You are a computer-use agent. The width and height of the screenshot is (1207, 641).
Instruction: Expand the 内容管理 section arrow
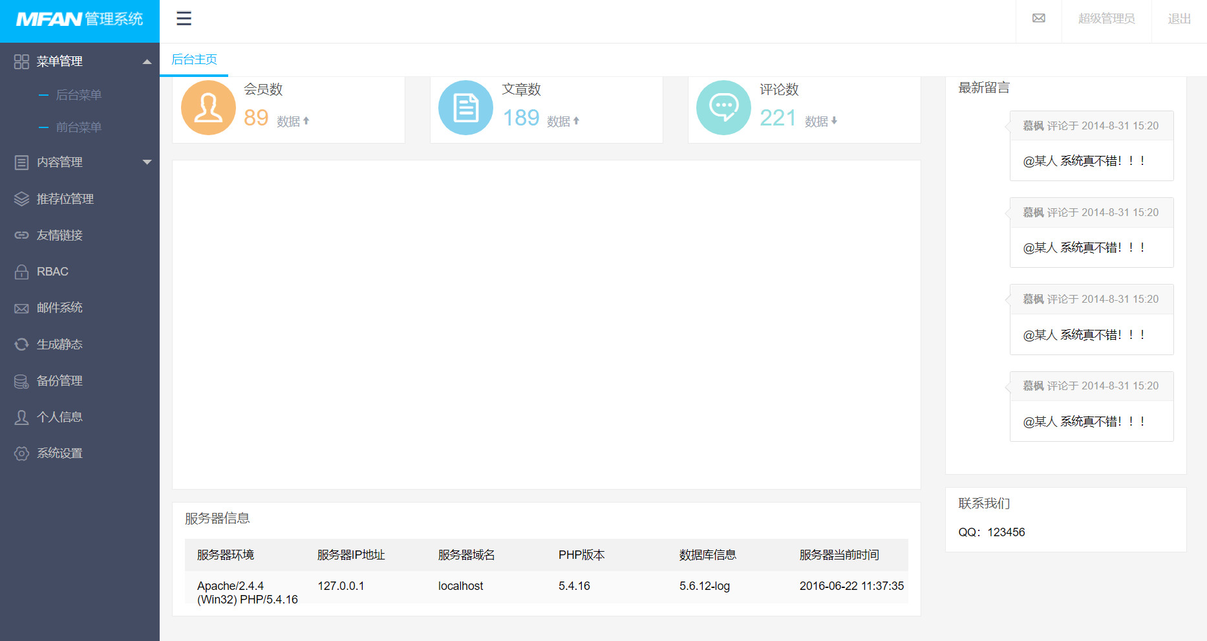(x=147, y=162)
